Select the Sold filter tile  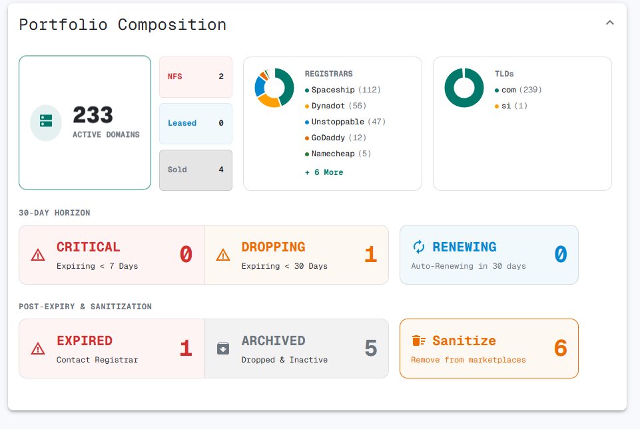[196, 170]
